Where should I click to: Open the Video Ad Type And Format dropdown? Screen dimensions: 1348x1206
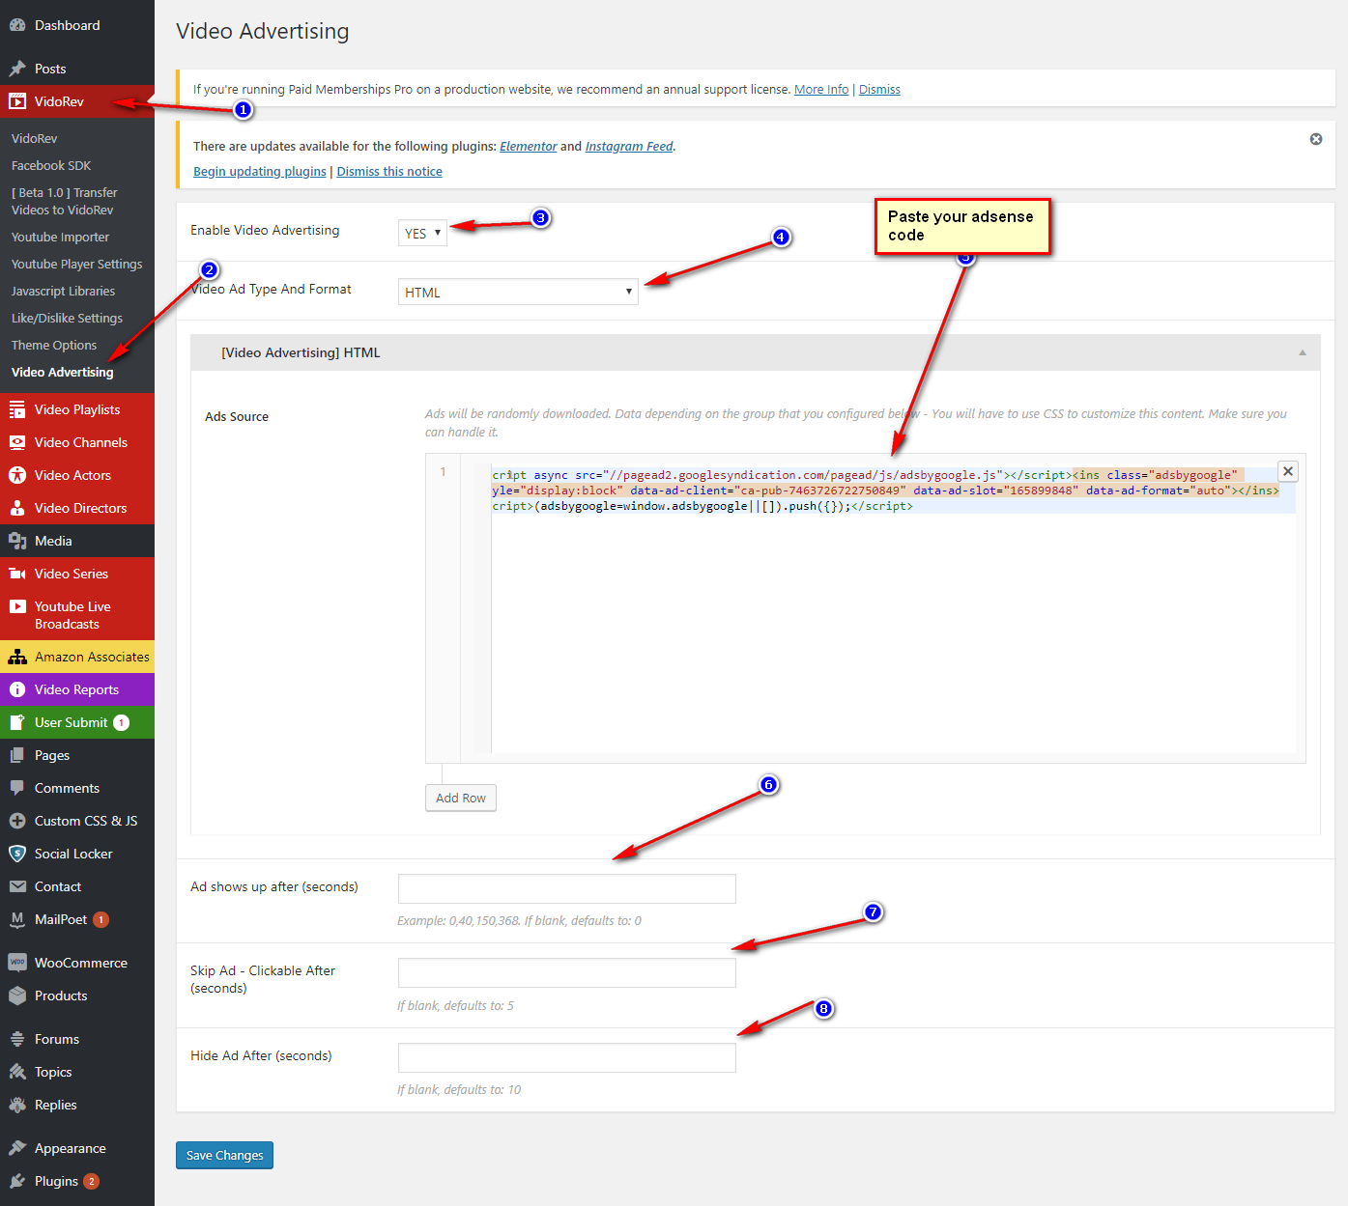tap(518, 292)
